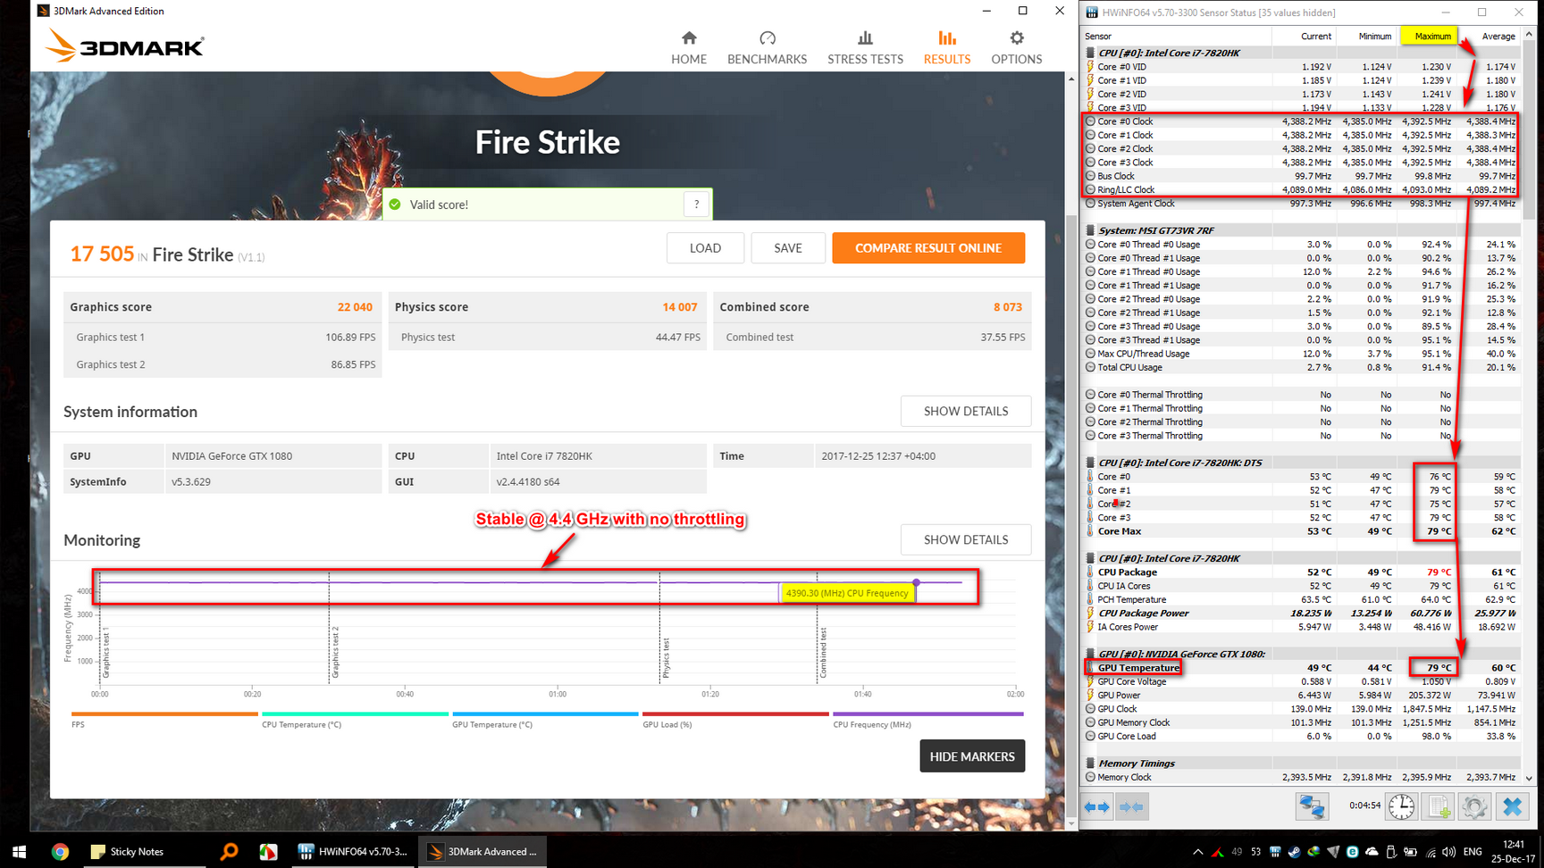
Task: Select the System Agent Clock row
Action: coord(1302,204)
